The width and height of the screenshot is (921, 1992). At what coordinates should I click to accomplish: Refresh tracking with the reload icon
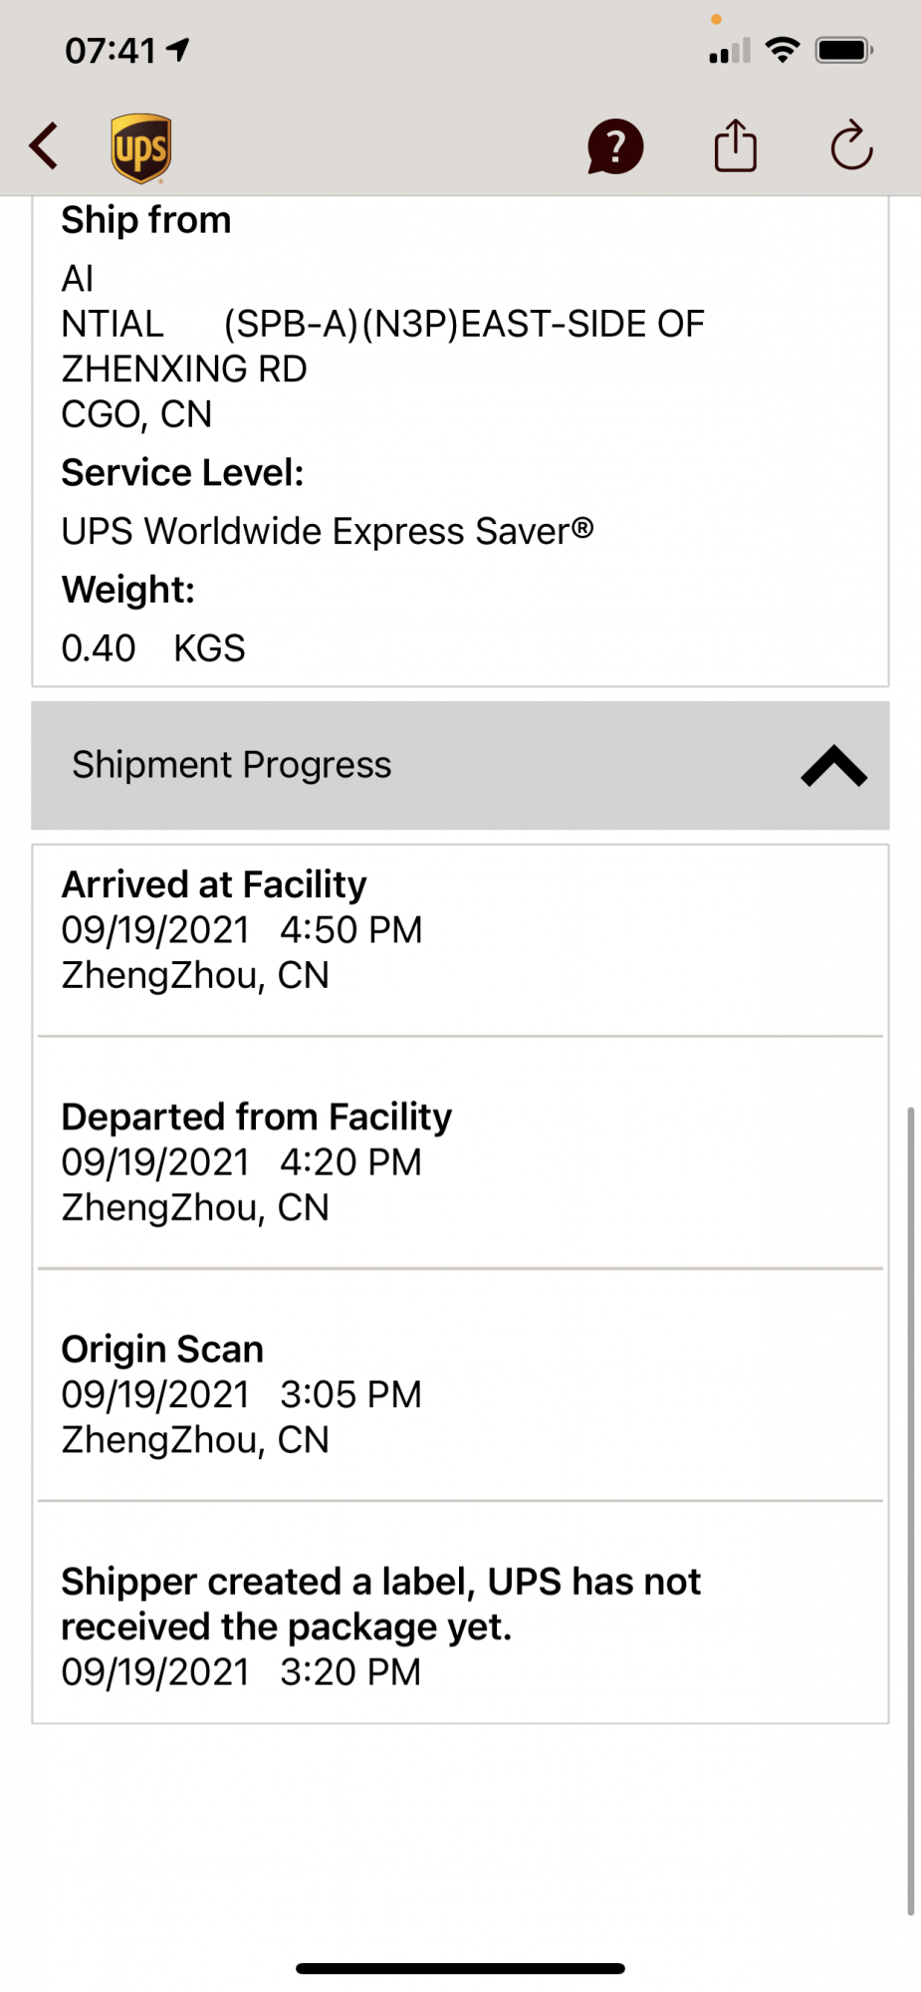click(852, 145)
